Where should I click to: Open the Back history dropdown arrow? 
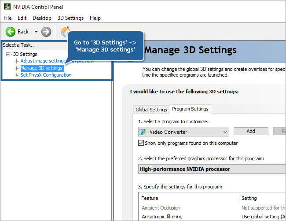[x=36, y=32]
